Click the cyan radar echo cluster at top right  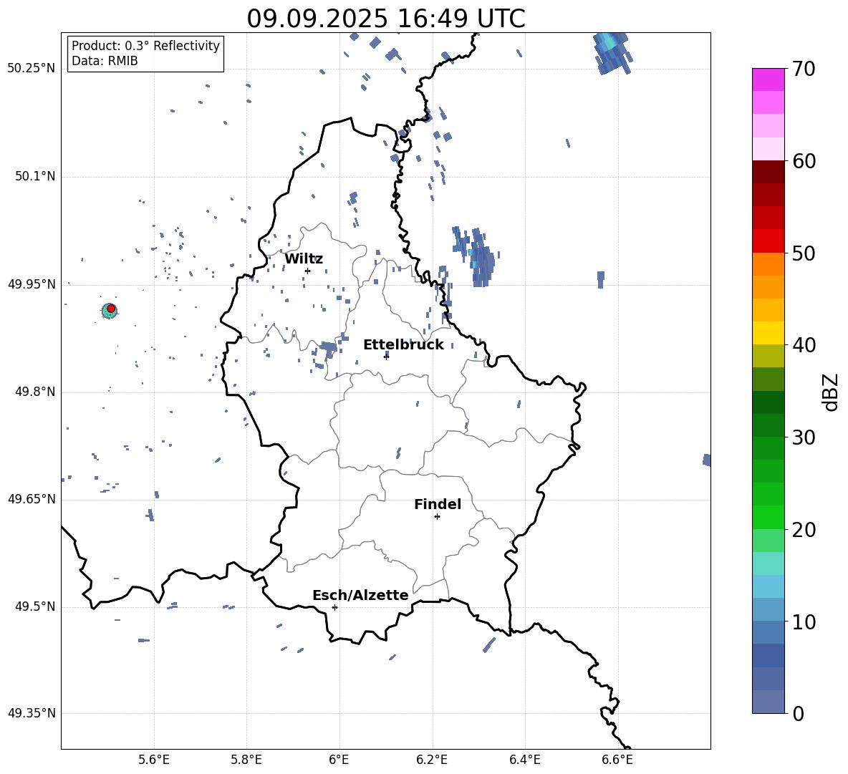613,52
